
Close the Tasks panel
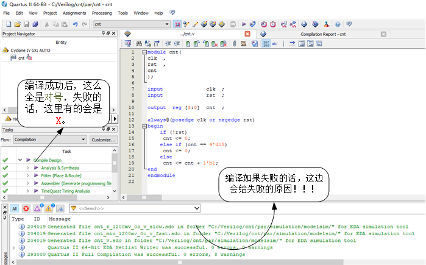pyautogui.click(x=113, y=129)
